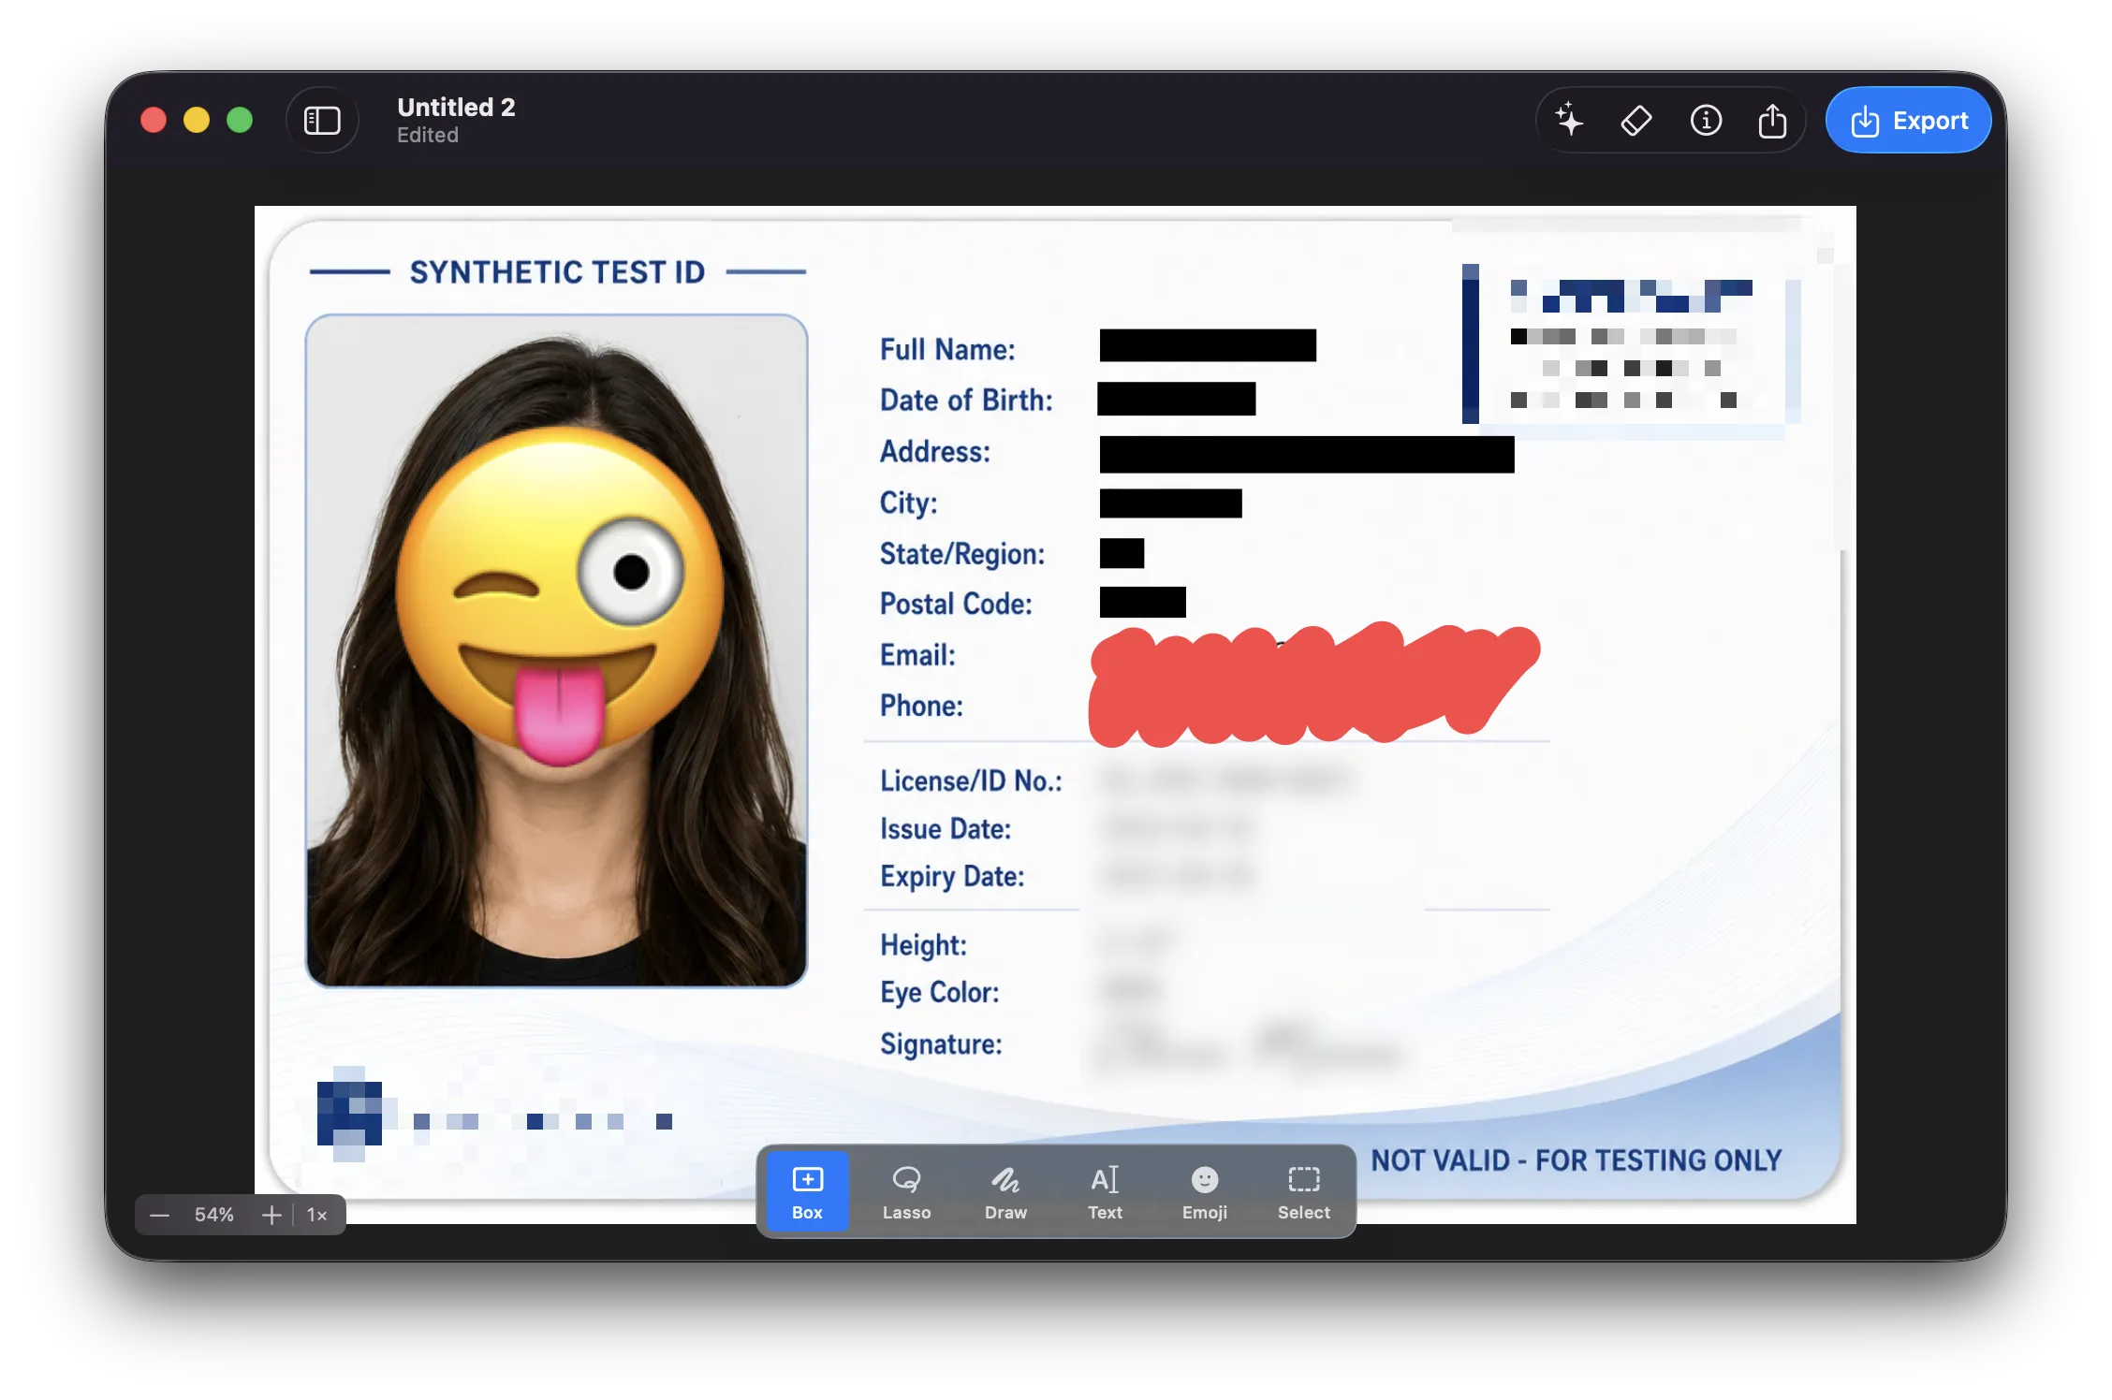Image resolution: width=2112 pixels, height=1400 pixels.
Task: Open the sparkle auto-redact tool
Action: 1570,121
